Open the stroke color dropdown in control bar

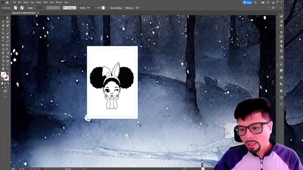coord(25,8)
